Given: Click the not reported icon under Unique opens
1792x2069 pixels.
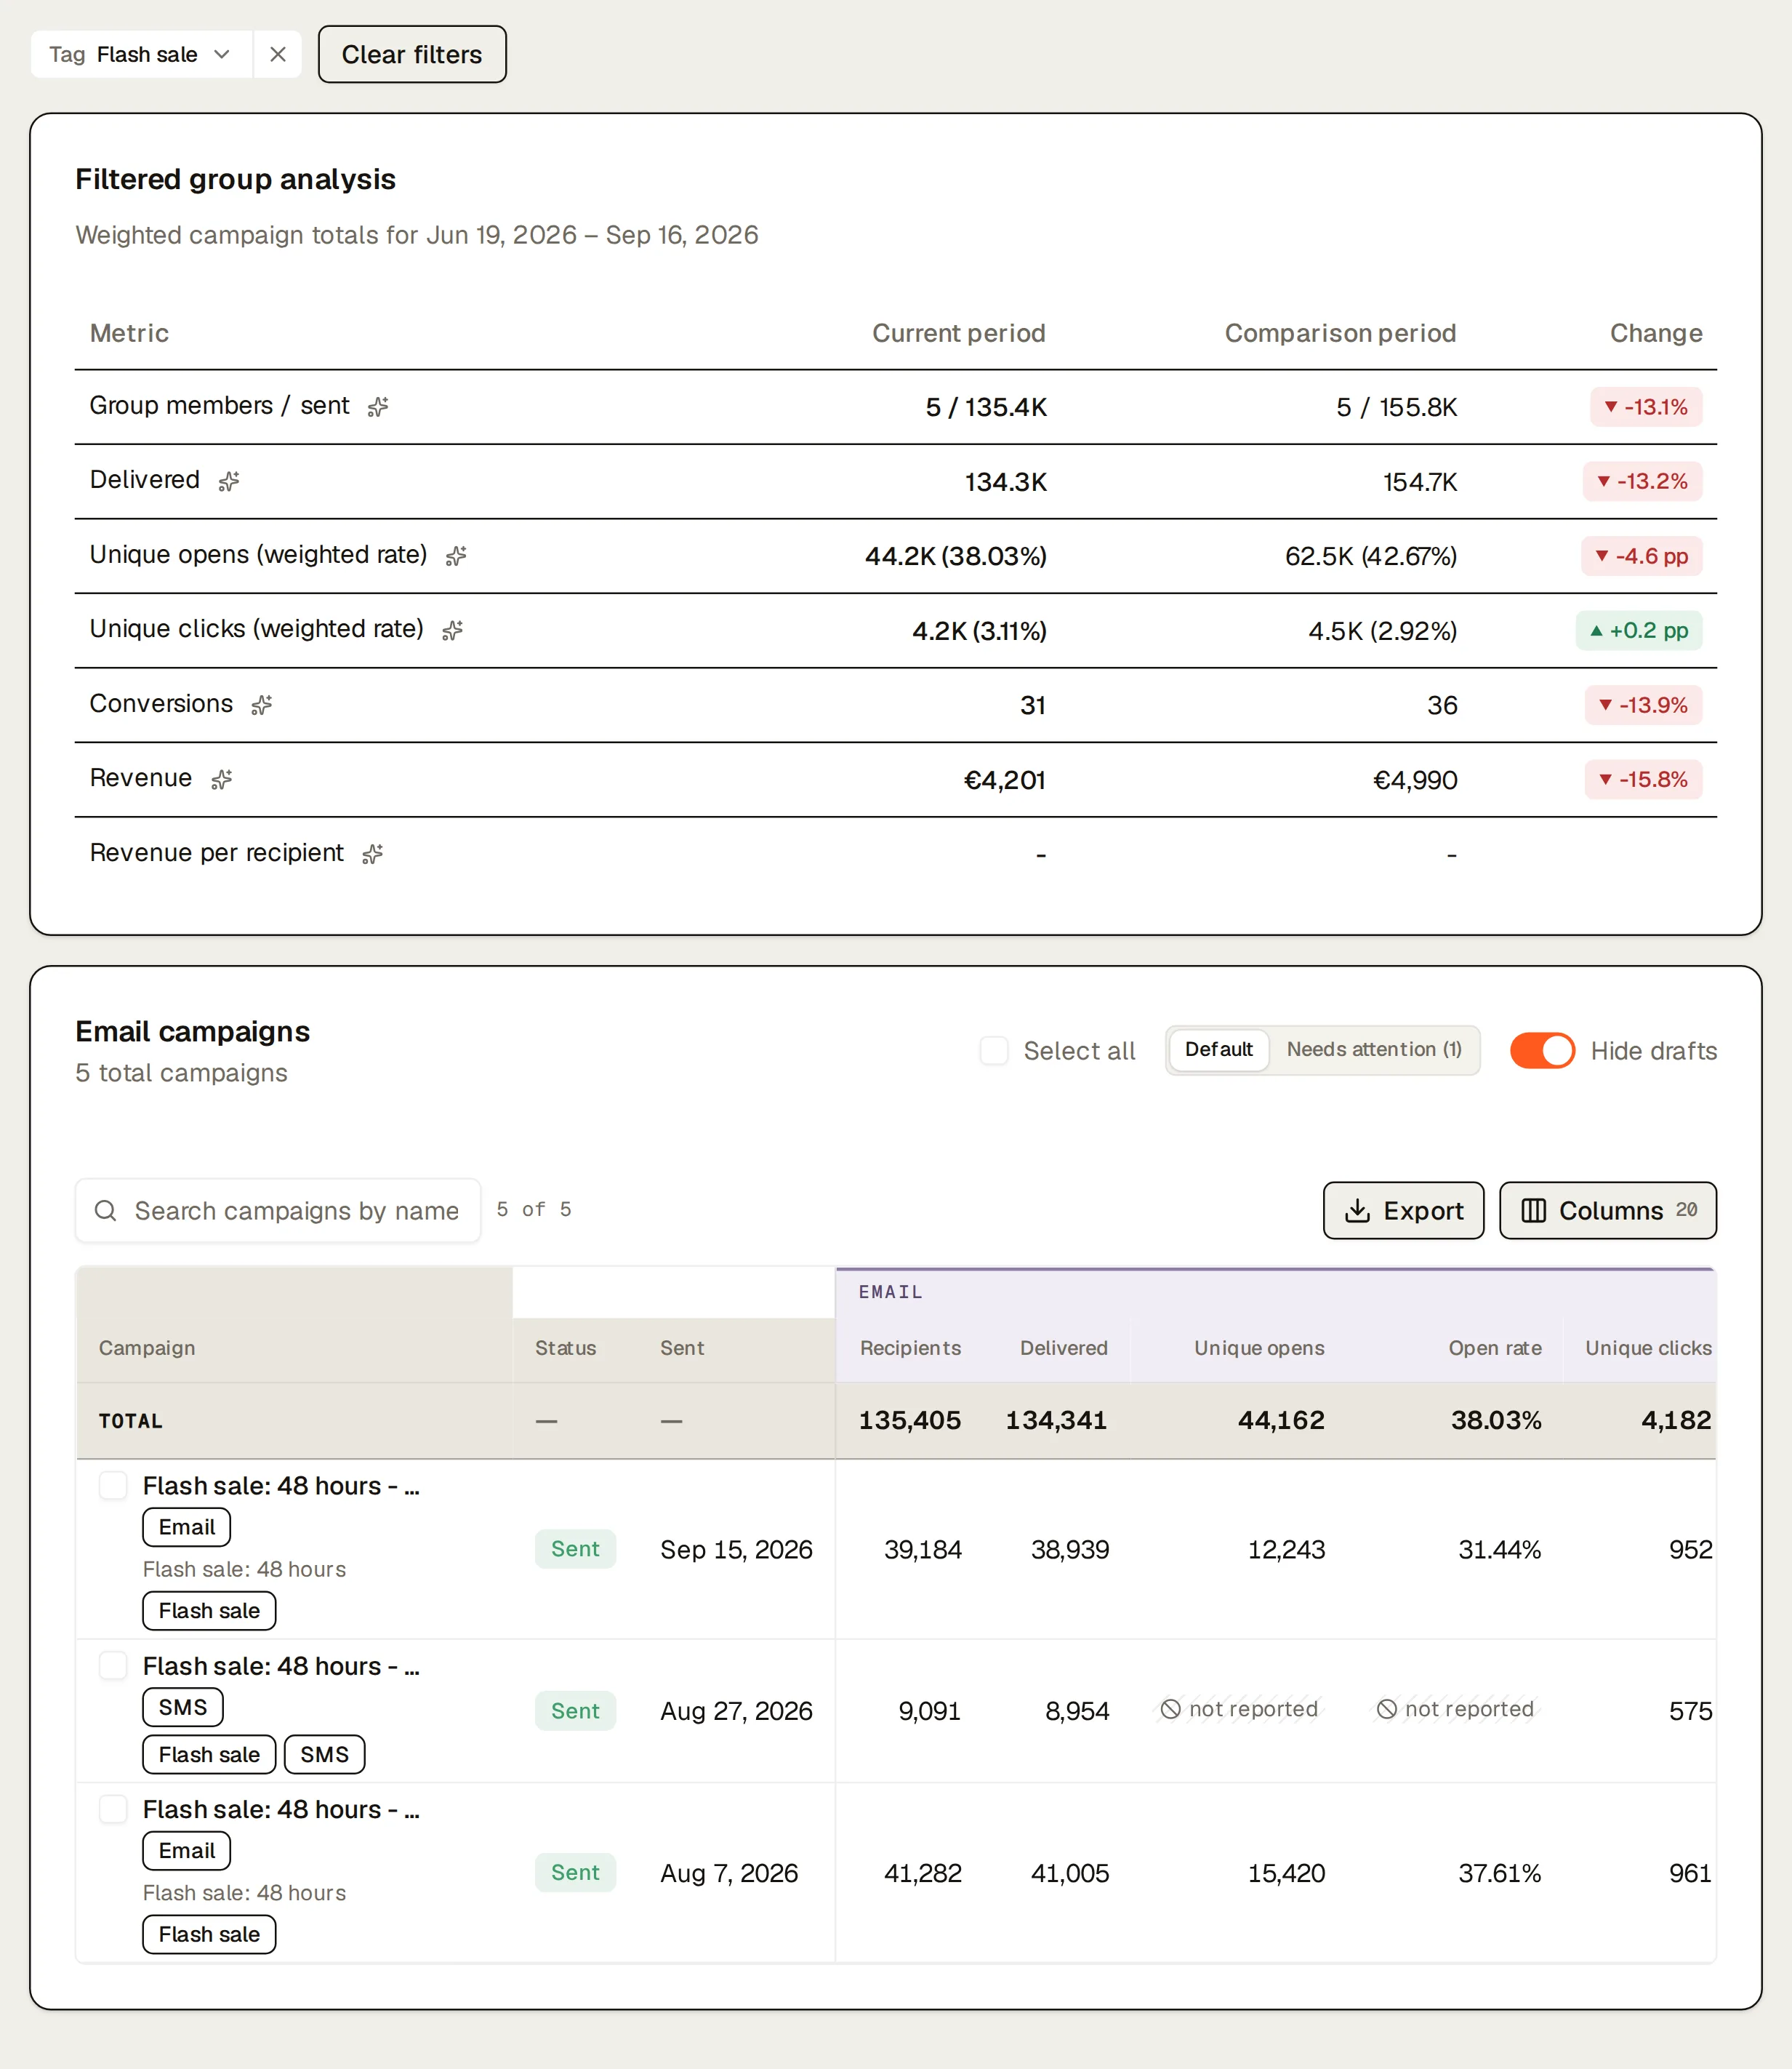Looking at the screenshot, I should point(1170,1710).
